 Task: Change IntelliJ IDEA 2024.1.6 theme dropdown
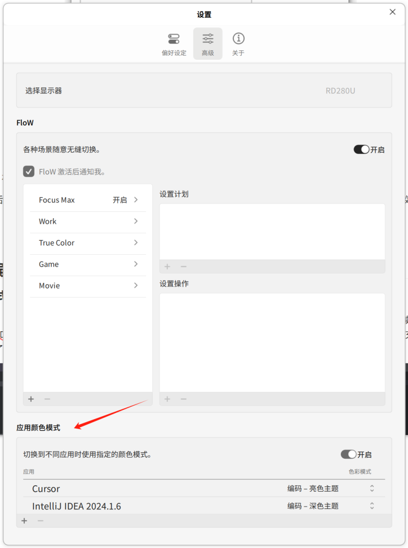[372, 506]
